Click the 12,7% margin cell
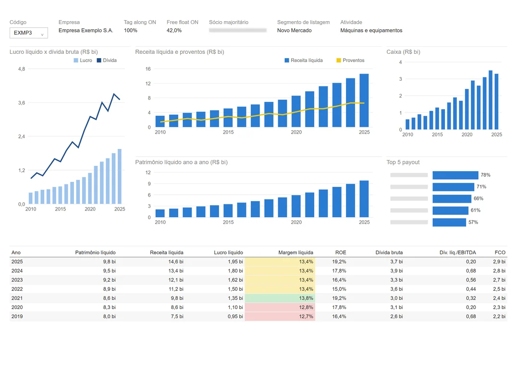This screenshot has height=371, width=517. click(280, 317)
